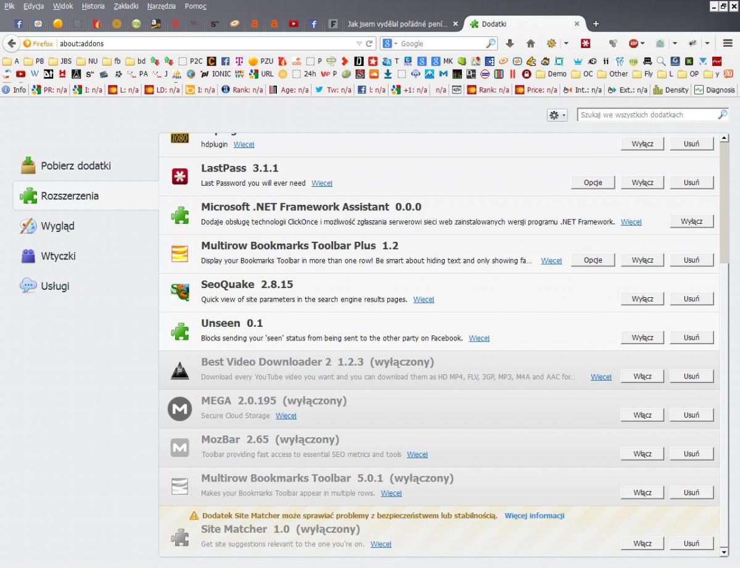Disable SeoQuake with Wyłącz
Screen dimensions: 740x568
(643, 299)
